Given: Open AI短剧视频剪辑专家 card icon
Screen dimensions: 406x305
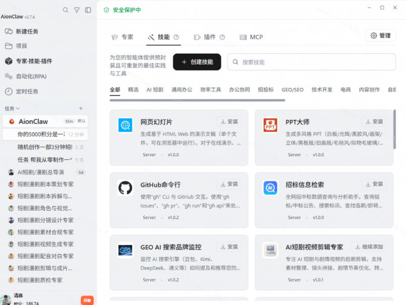Looking at the screenshot, I should click(270, 251).
